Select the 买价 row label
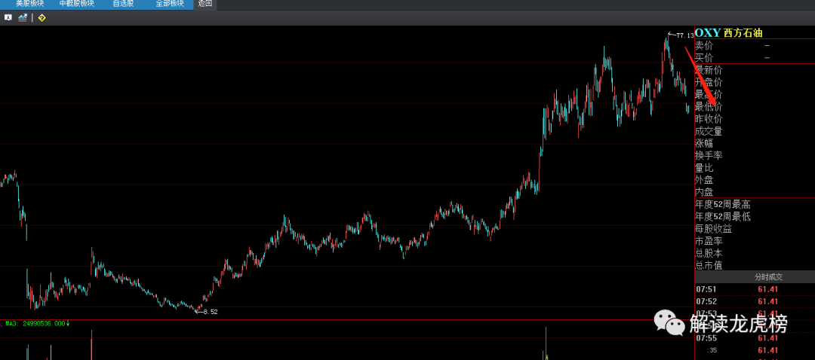 click(704, 57)
